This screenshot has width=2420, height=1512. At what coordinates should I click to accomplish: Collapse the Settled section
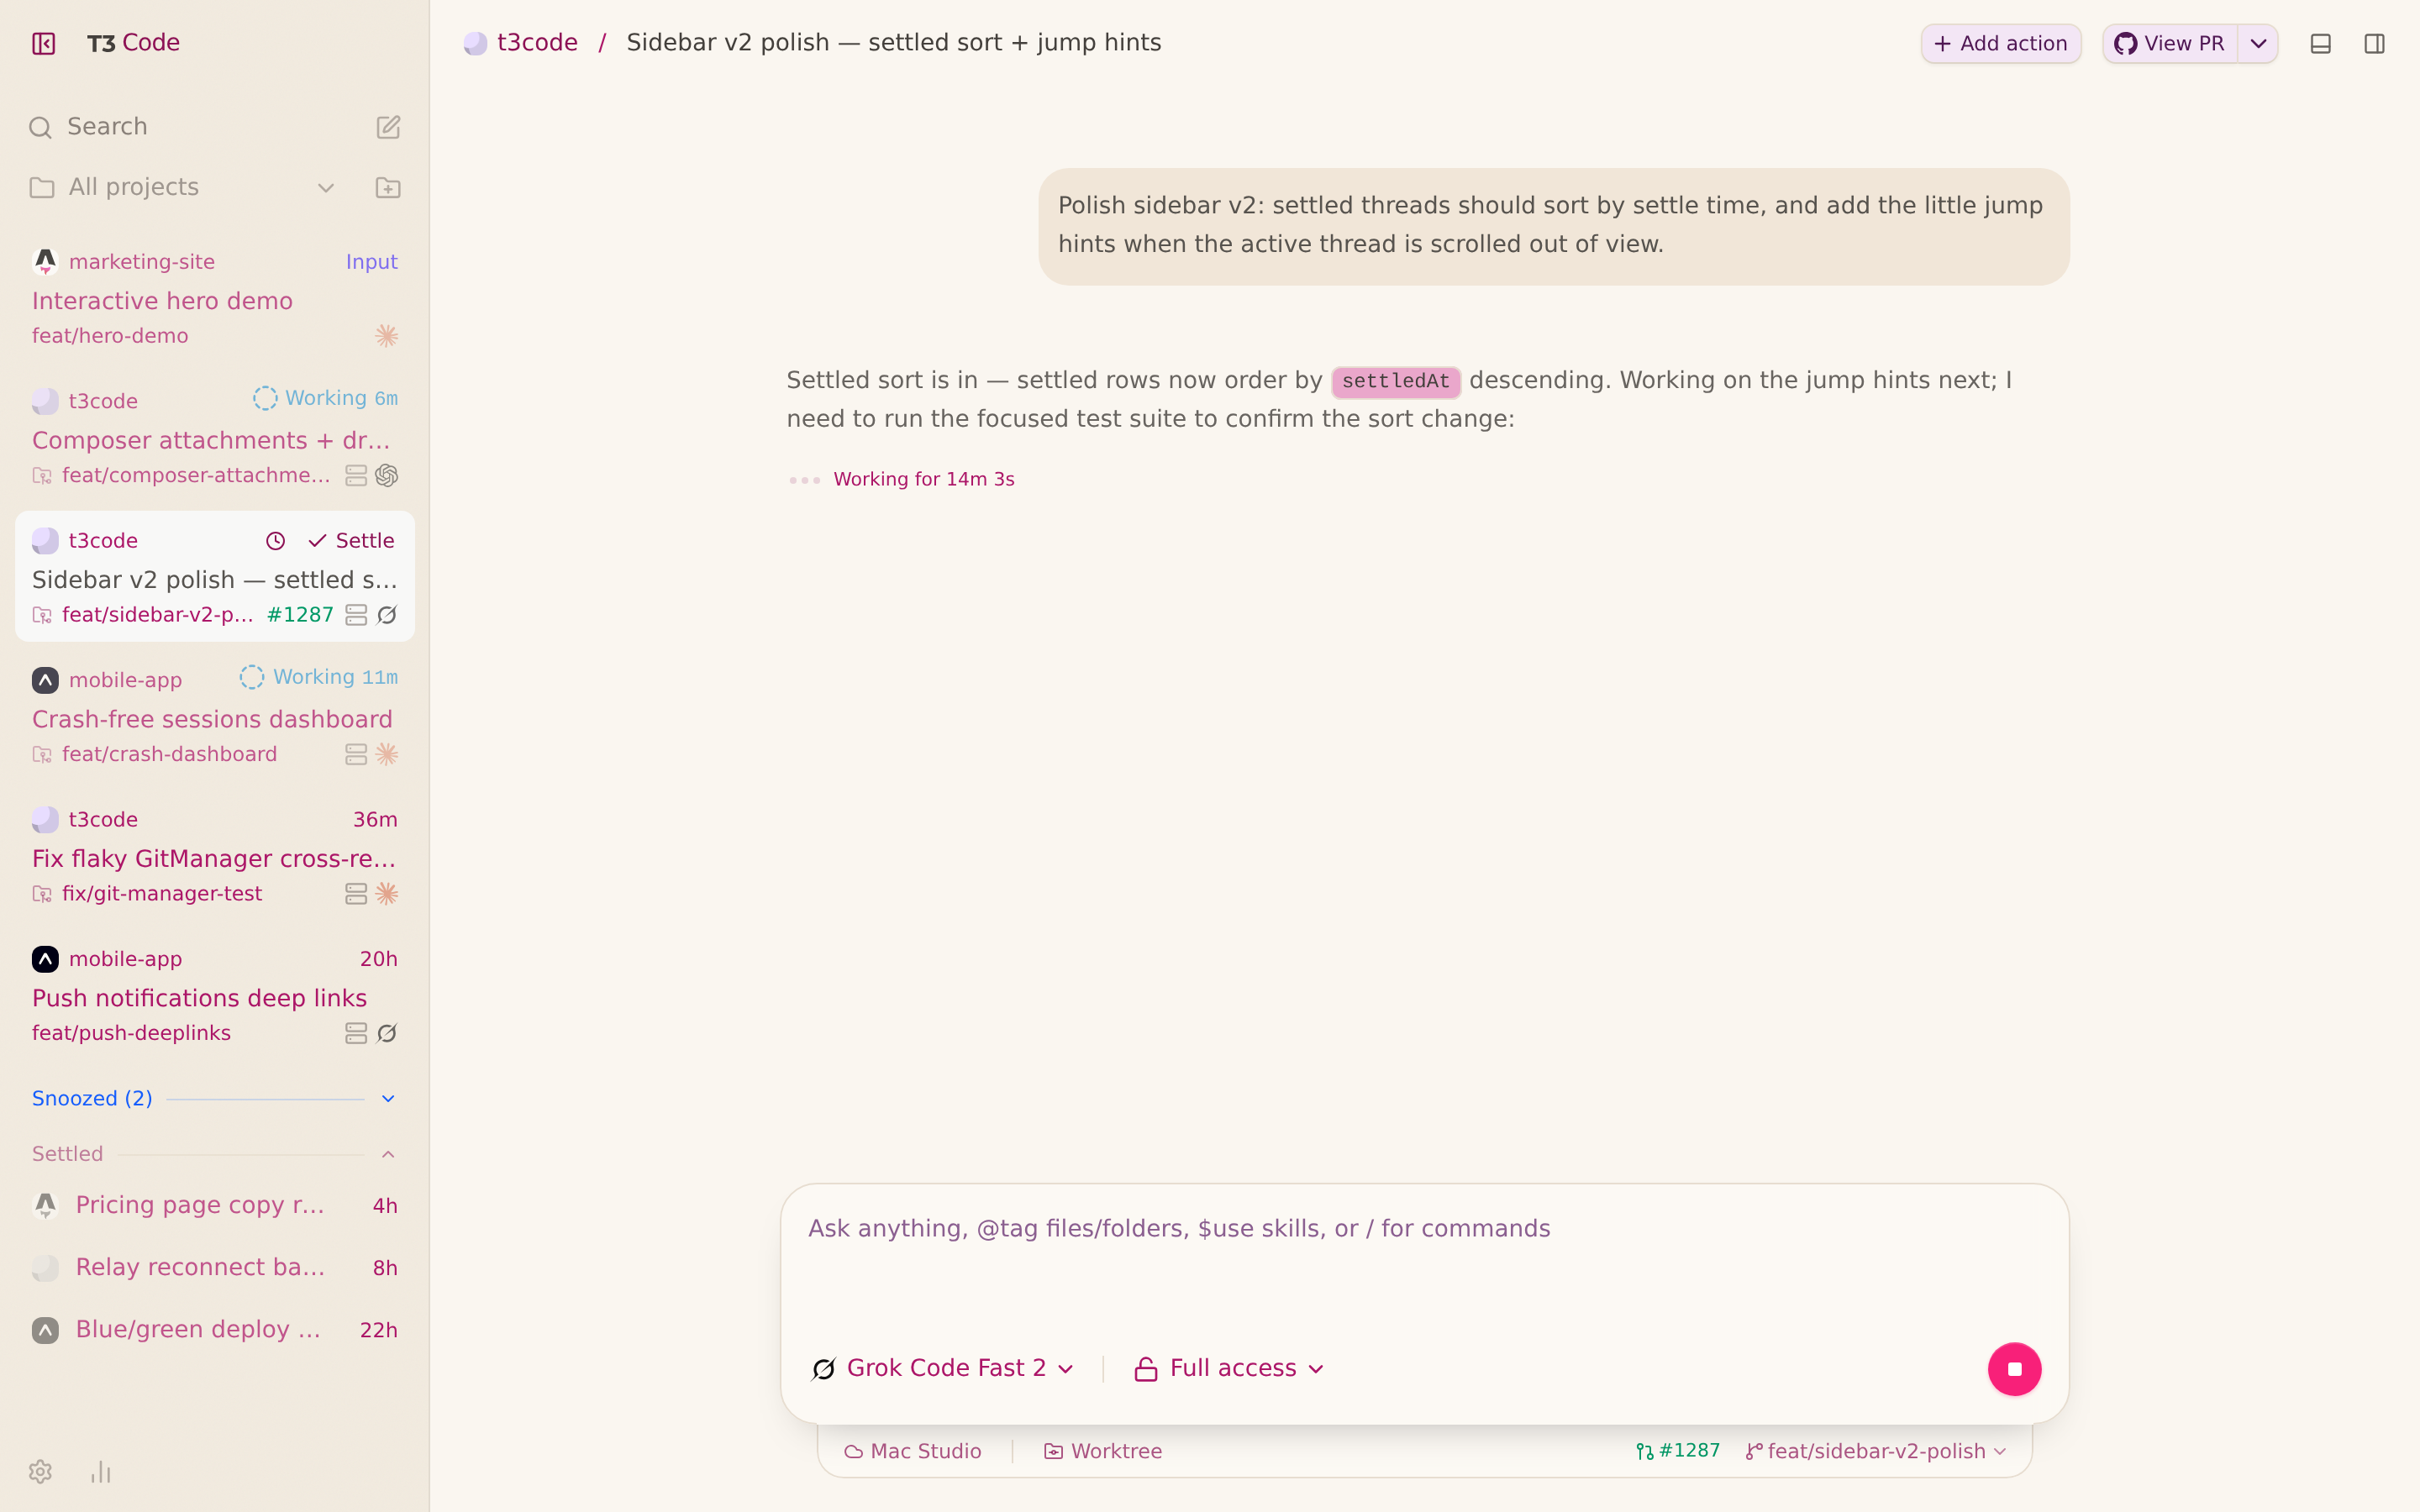coord(215,1154)
